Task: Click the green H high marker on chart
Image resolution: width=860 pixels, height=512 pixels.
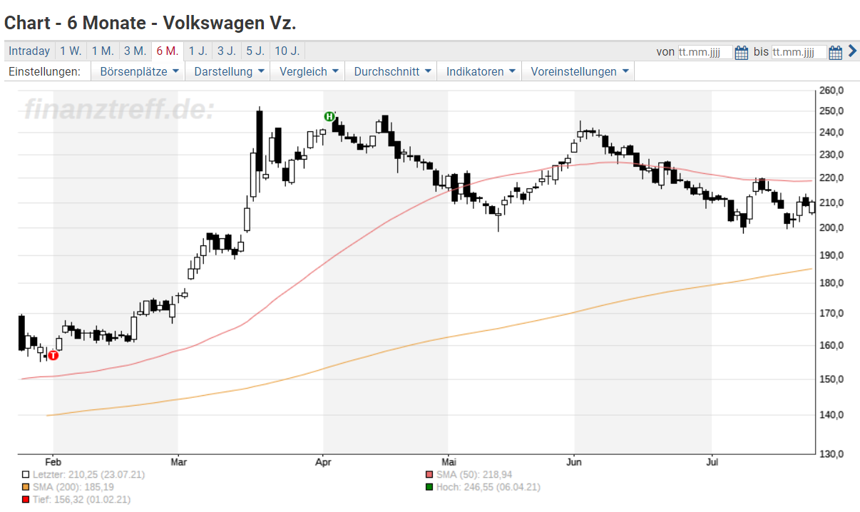Action: tap(329, 116)
